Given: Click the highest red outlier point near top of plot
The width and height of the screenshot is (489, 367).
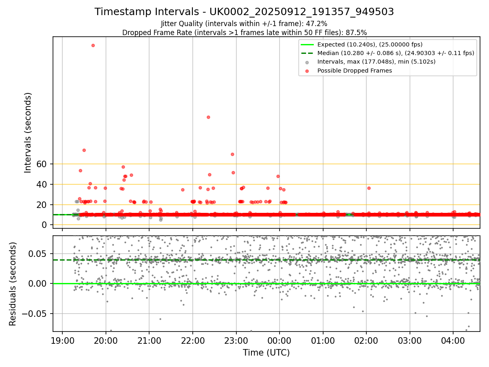Looking at the screenshot, I should (x=93, y=45).
